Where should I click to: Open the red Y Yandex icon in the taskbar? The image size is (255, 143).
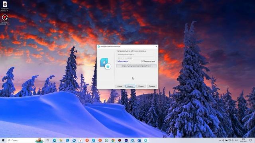(80, 140)
